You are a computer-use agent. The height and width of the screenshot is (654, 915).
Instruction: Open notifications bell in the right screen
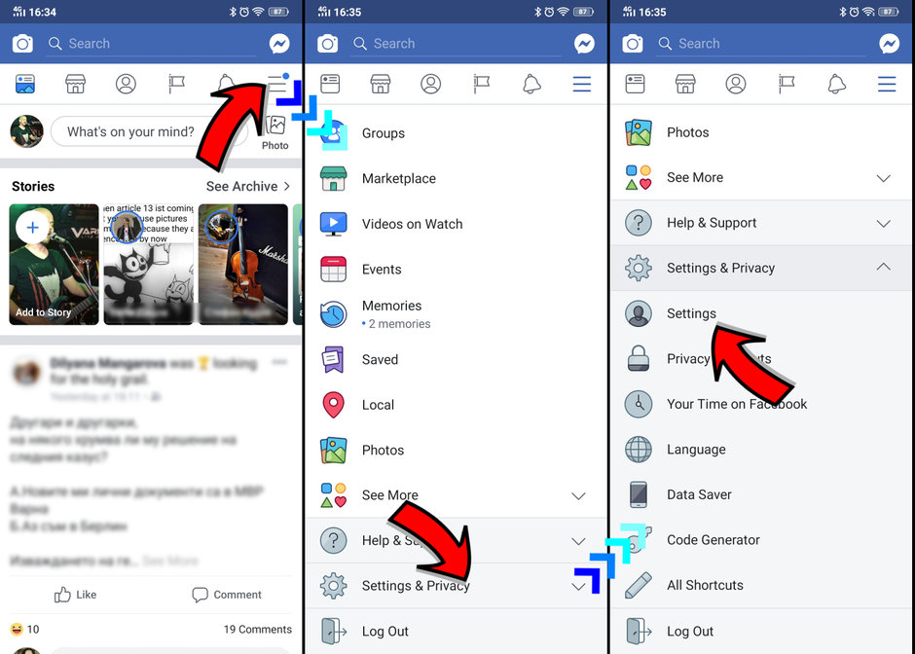(837, 84)
